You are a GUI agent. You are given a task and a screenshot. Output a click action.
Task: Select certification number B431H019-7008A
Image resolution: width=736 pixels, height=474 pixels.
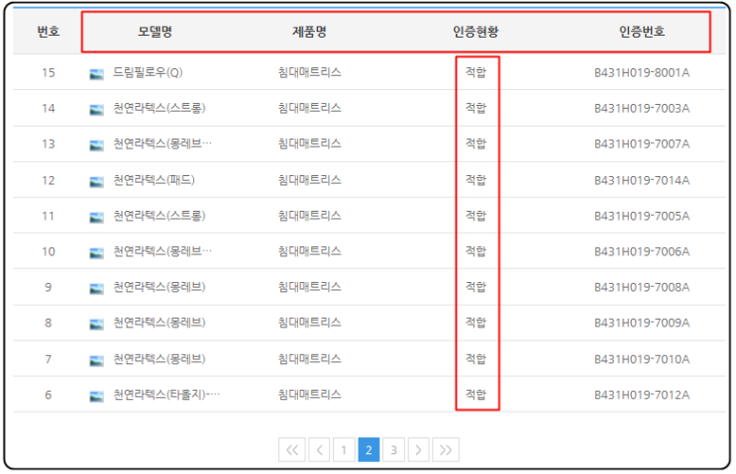[x=642, y=288]
